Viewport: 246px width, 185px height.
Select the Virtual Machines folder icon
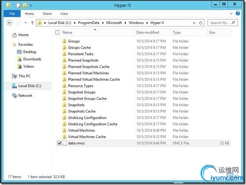[64, 130]
